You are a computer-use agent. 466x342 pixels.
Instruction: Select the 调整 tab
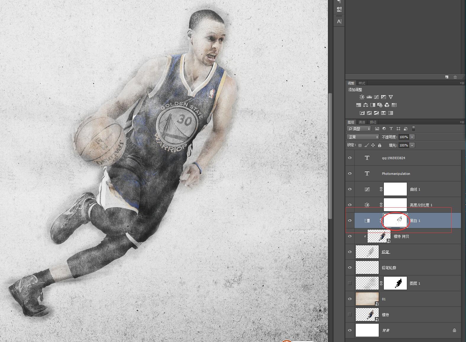(x=351, y=83)
